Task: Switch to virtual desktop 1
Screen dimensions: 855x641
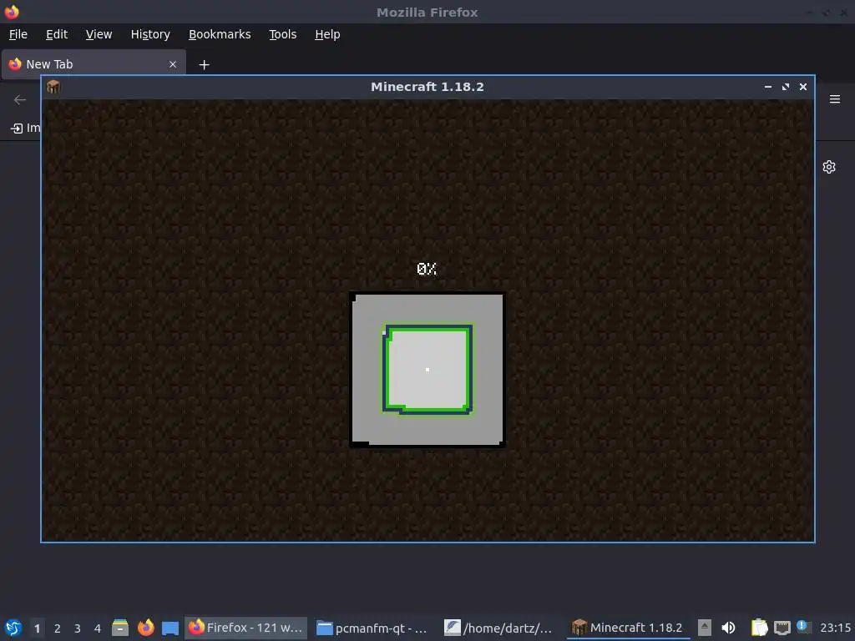Action: tap(37, 628)
